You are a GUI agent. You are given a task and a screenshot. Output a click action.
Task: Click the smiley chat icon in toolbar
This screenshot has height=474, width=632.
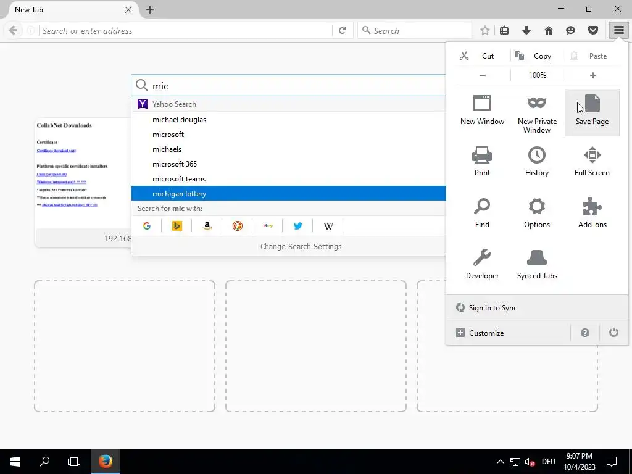(570, 30)
